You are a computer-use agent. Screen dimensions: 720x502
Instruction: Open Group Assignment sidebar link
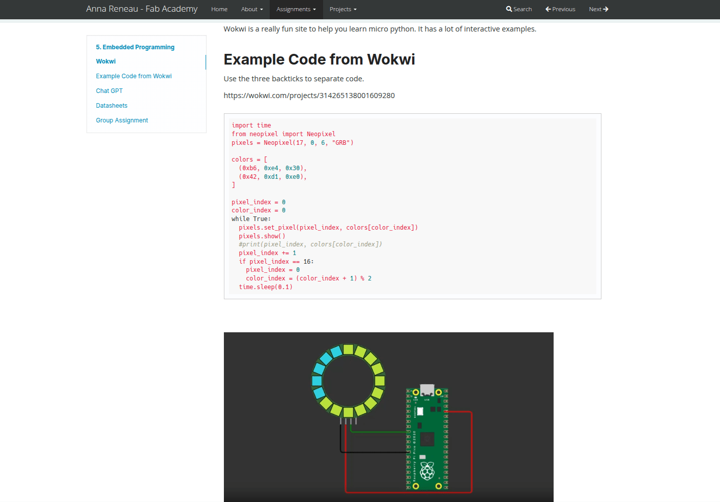point(122,120)
